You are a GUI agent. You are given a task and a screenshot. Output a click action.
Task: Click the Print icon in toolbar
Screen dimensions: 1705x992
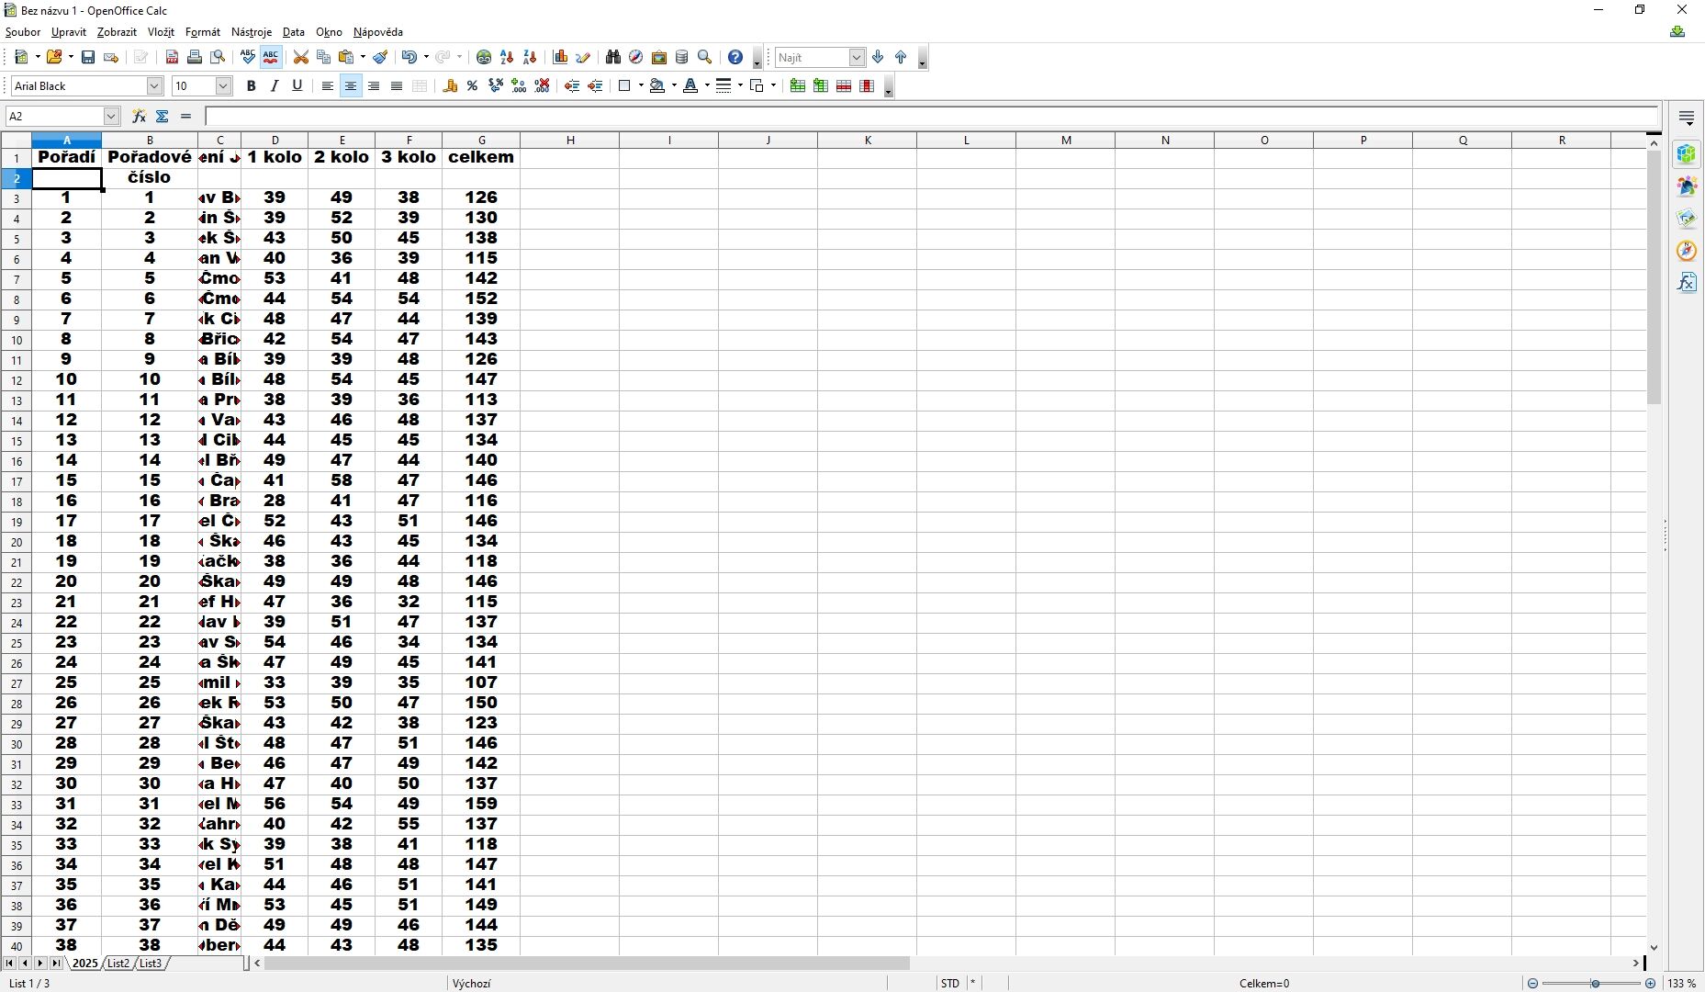click(195, 57)
